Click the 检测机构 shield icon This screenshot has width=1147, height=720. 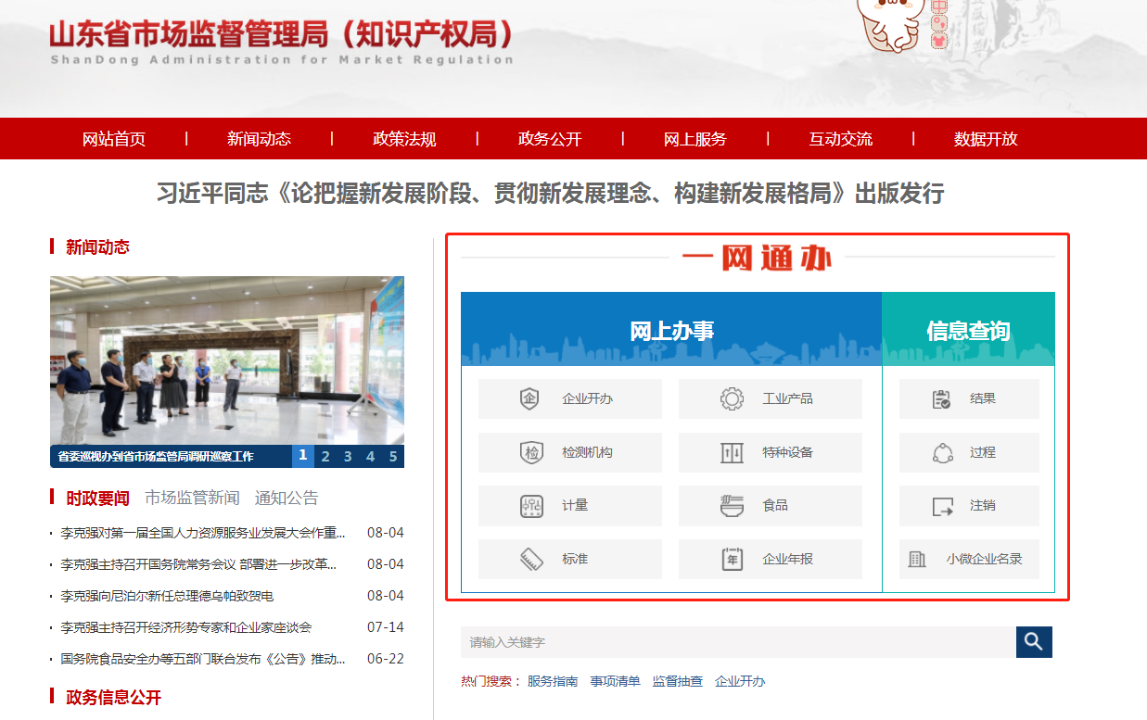(x=531, y=453)
